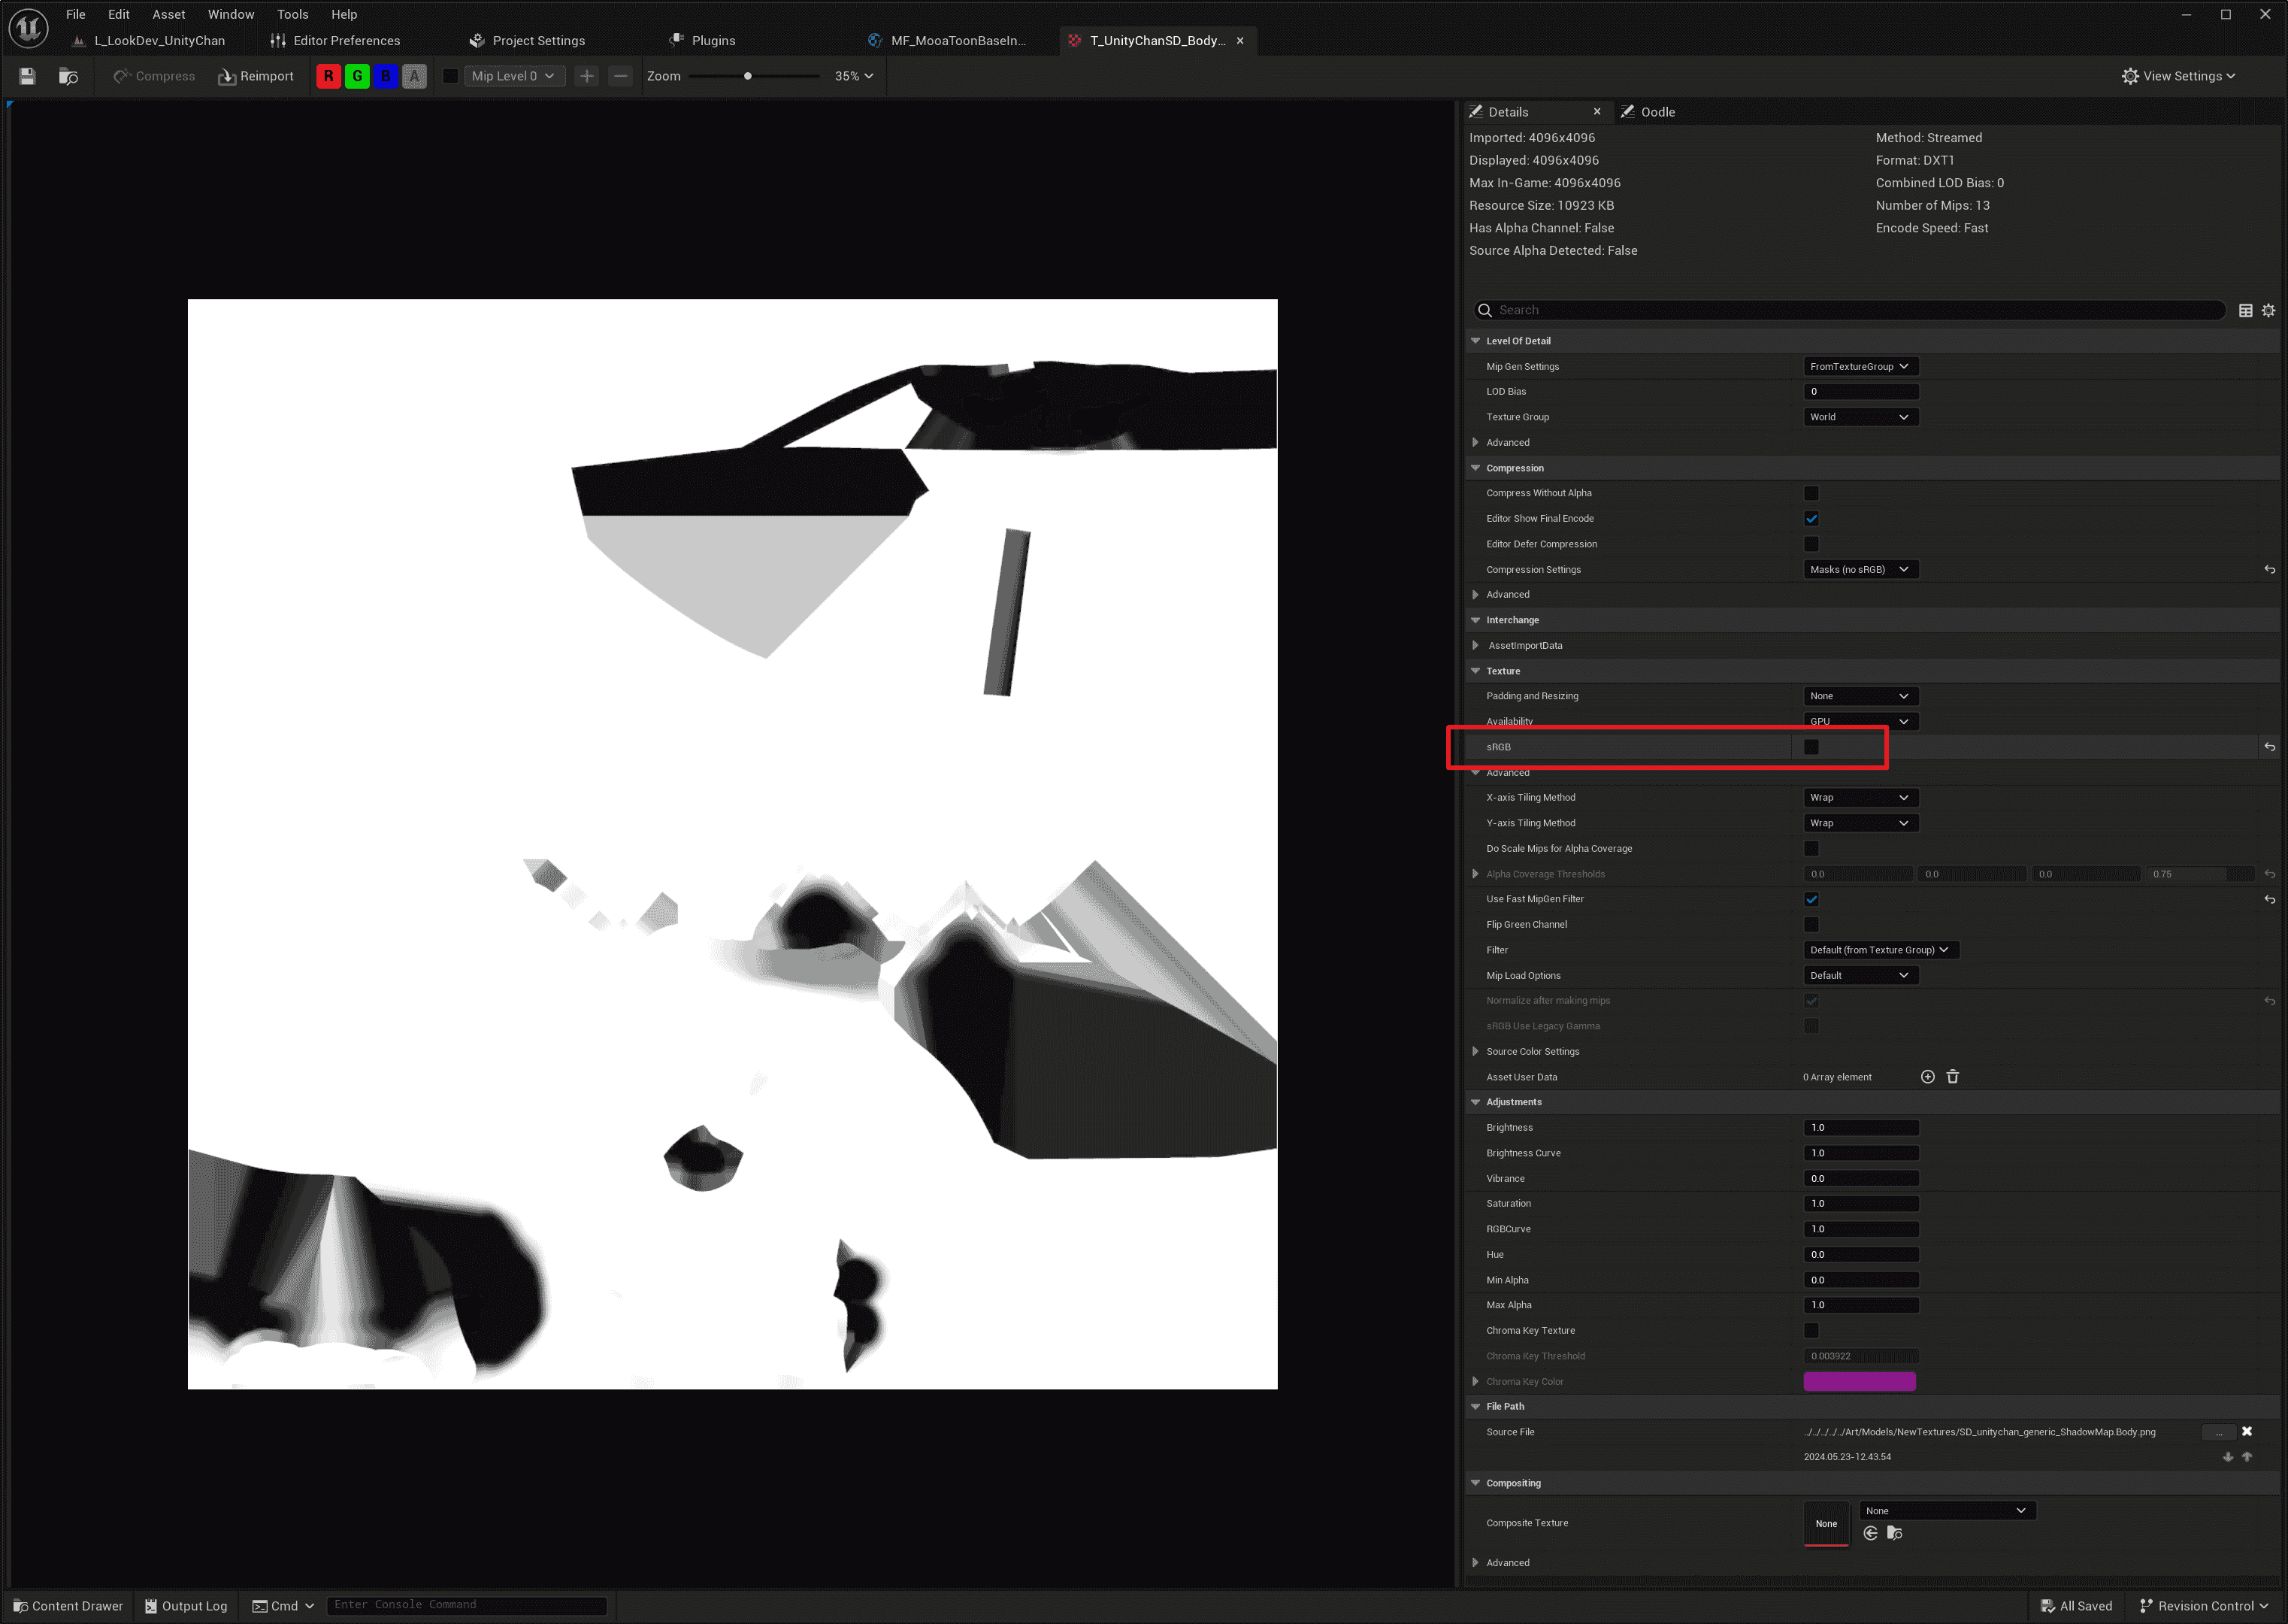Screen dimensions: 2288x1624
Task: Toggle the Green channel view
Action: 357,76
